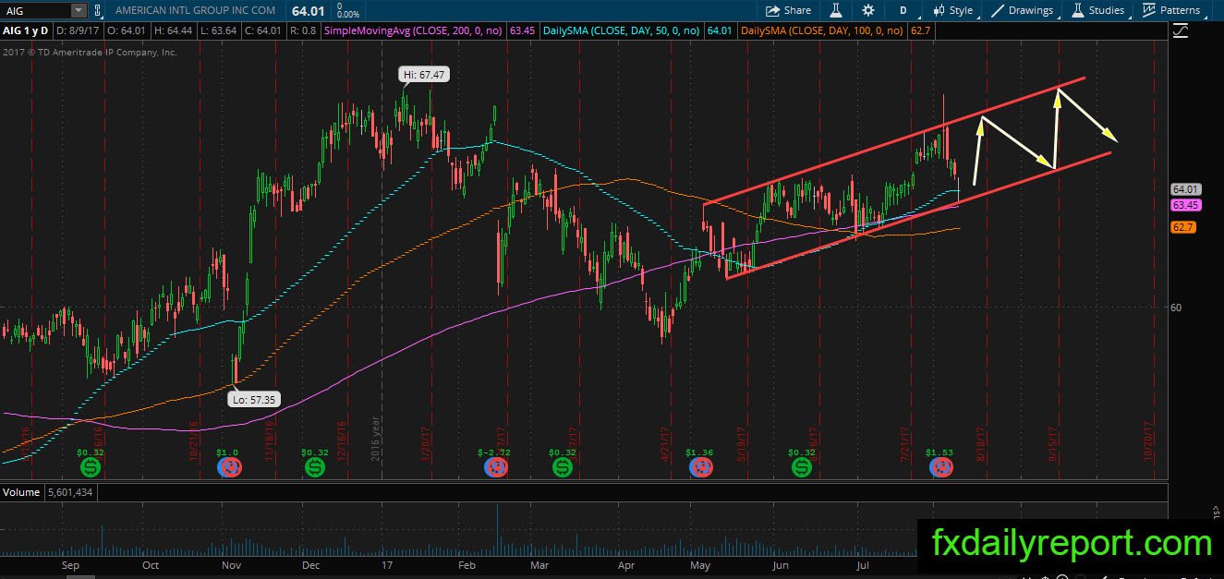Click the 10/20/17 expiration date marker
1224x579 pixels.
click(x=1150, y=440)
